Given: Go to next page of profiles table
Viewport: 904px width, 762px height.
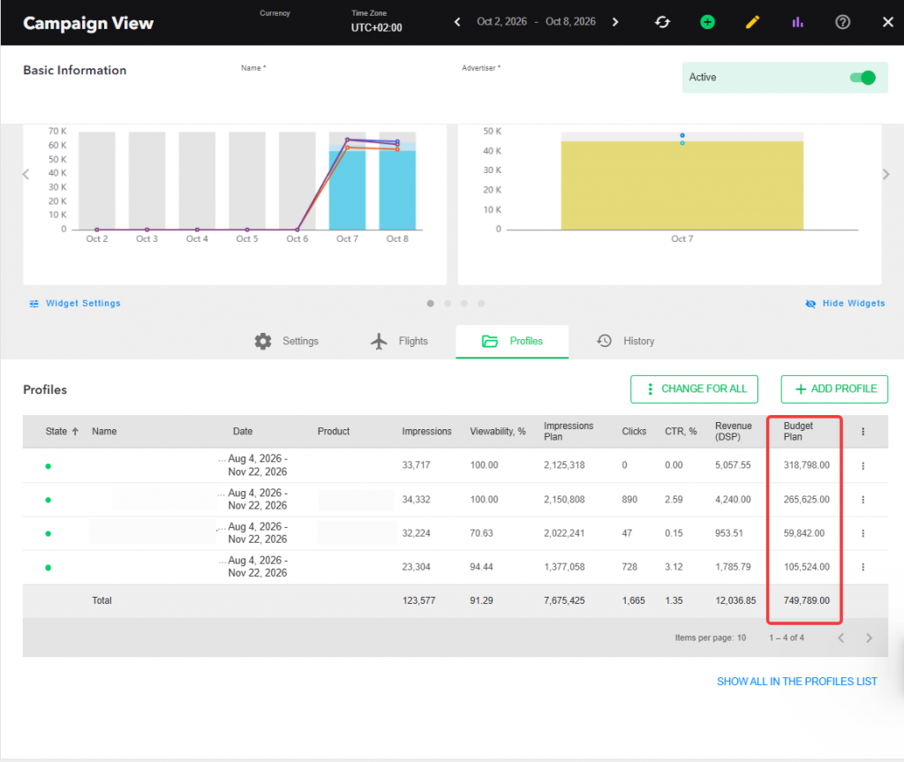Looking at the screenshot, I should pyautogui.click(x=869, y=638).
